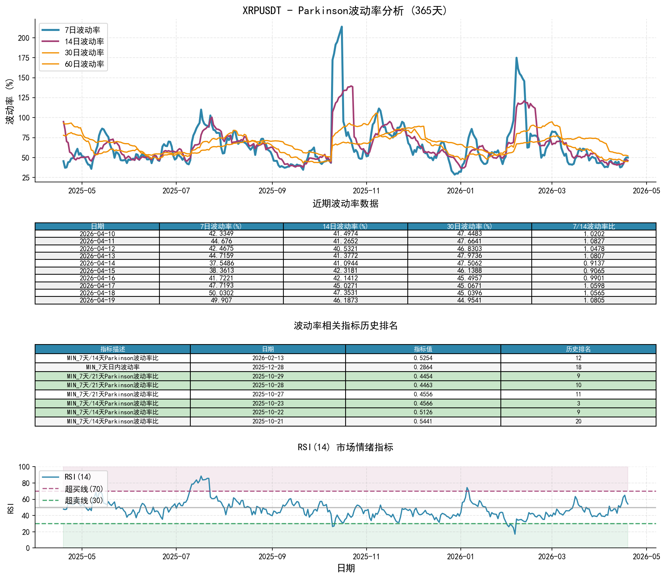Click the 2026-02-13 date in ranking table
Screen dimensions: 666x578
268,358
